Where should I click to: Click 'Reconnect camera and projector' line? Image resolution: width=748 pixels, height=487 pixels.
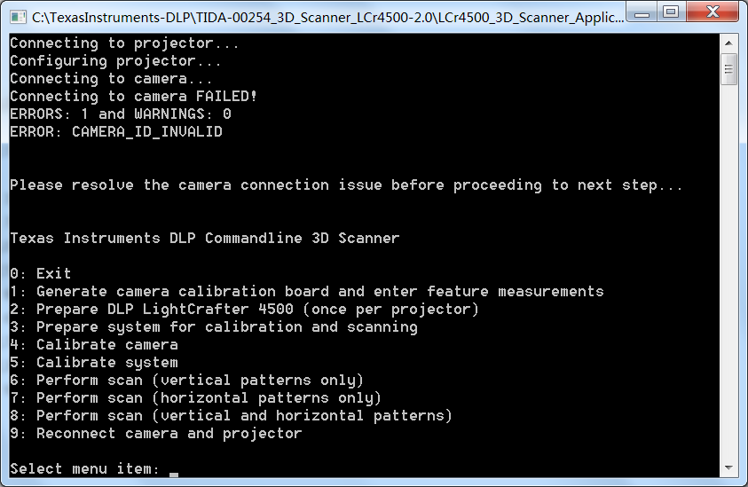156,433
